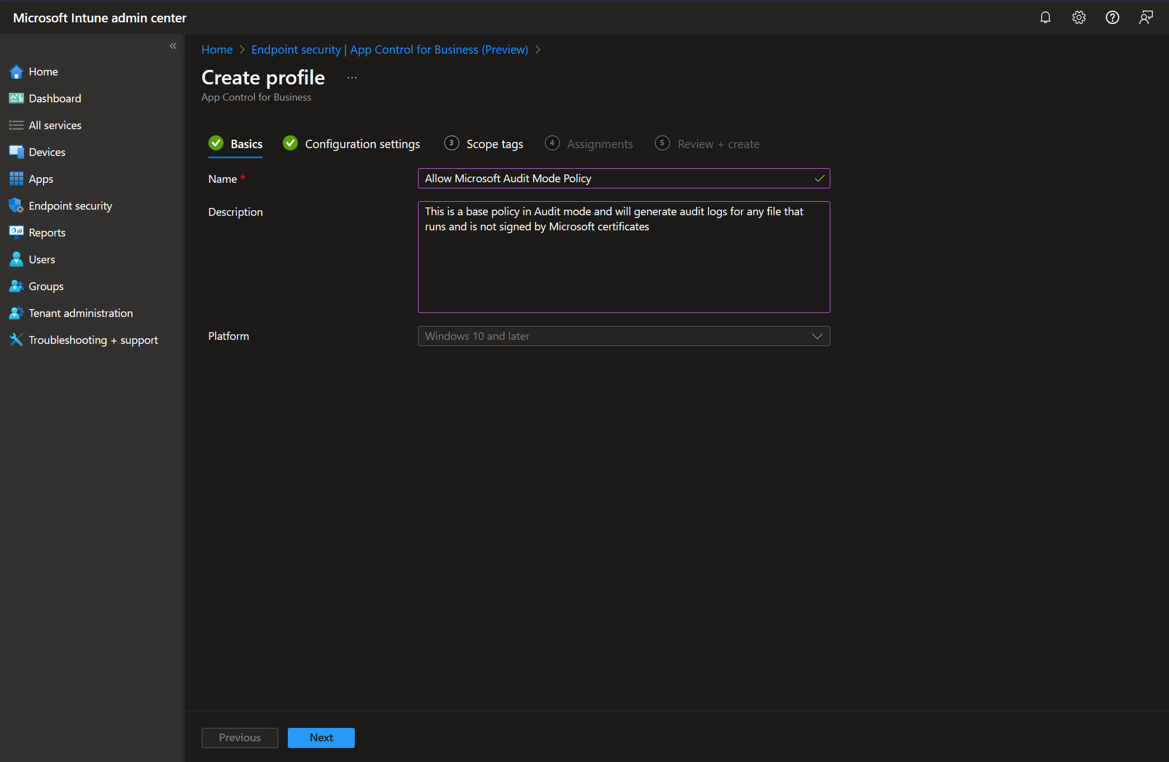Click the Reports icon in sidebar
The height and width of the screenshot is (762, 1169).
click(x=16, y=233)
